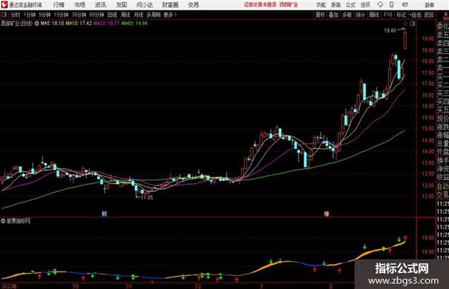This screenshot has height=289, width=449.
Task: Open the 公式 menu
Action: 350,5
